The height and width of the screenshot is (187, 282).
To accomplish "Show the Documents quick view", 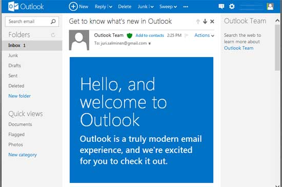I will [x=20, y=124].
